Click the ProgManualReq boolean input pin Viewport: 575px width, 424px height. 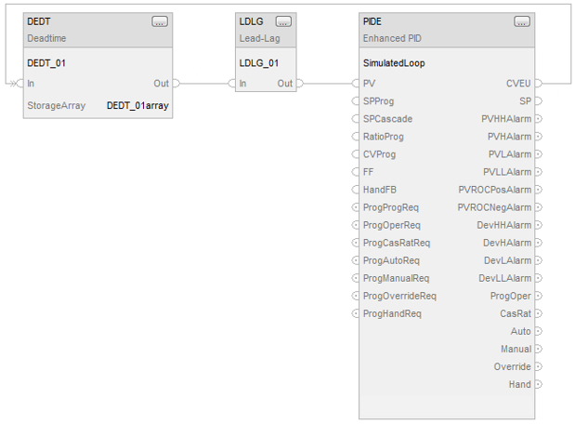pos(356,278)
